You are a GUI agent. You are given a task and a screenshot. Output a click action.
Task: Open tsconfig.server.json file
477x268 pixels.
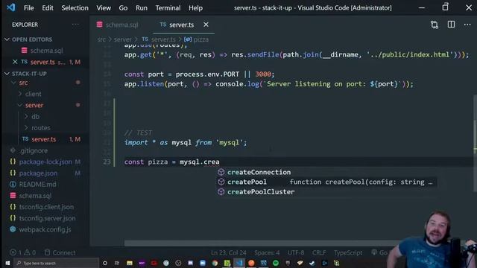47,218
